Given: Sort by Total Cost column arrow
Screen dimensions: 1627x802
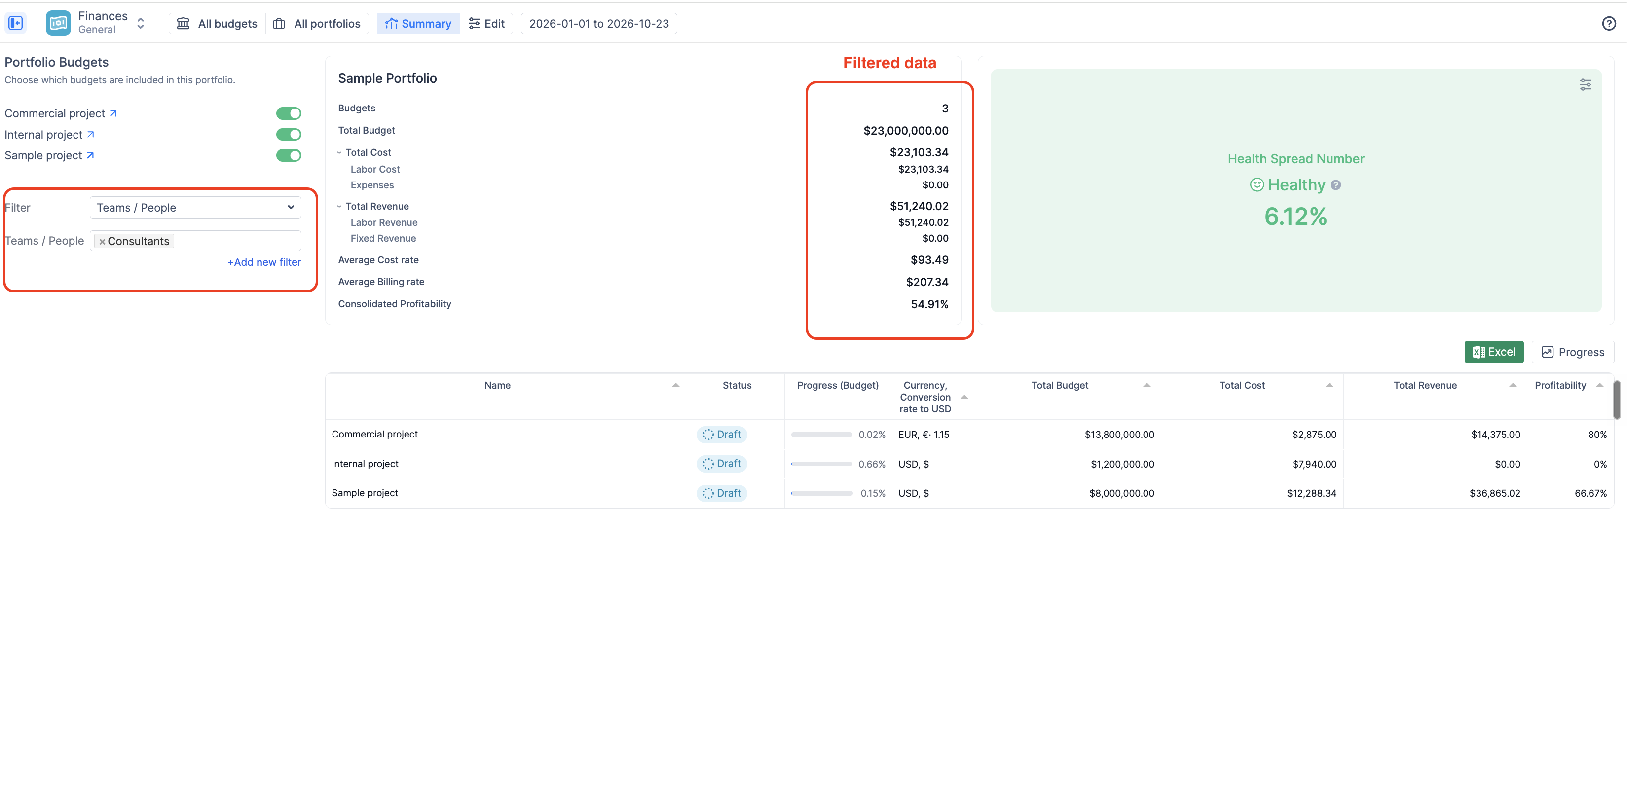Looking at the screenshot, I should point(1329,385).
